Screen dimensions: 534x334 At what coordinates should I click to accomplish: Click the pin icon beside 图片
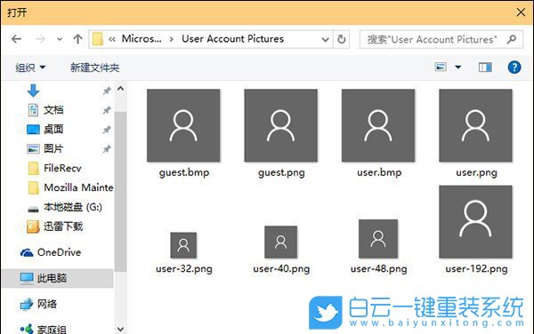click(107, 149)
